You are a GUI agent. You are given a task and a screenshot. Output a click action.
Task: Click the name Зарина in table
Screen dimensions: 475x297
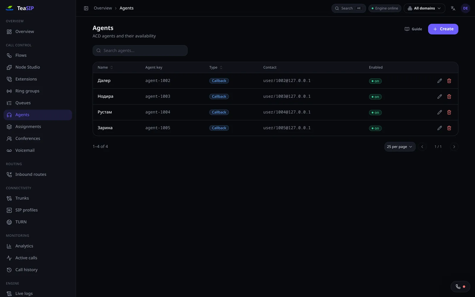pyautogui.click(x=105, y=128)
